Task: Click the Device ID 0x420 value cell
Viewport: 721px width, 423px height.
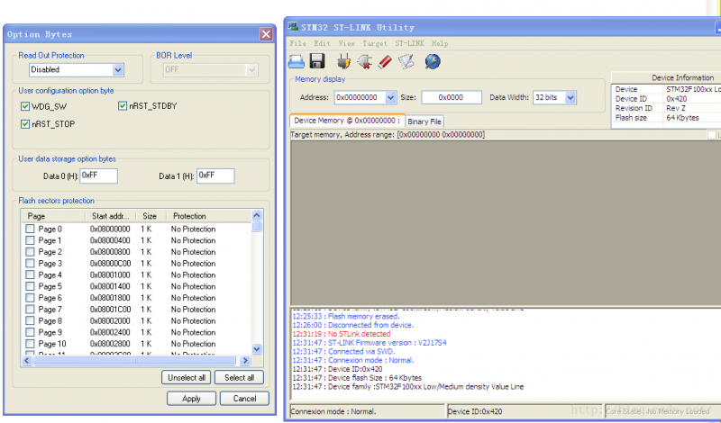Action: [x=677, y=99]
